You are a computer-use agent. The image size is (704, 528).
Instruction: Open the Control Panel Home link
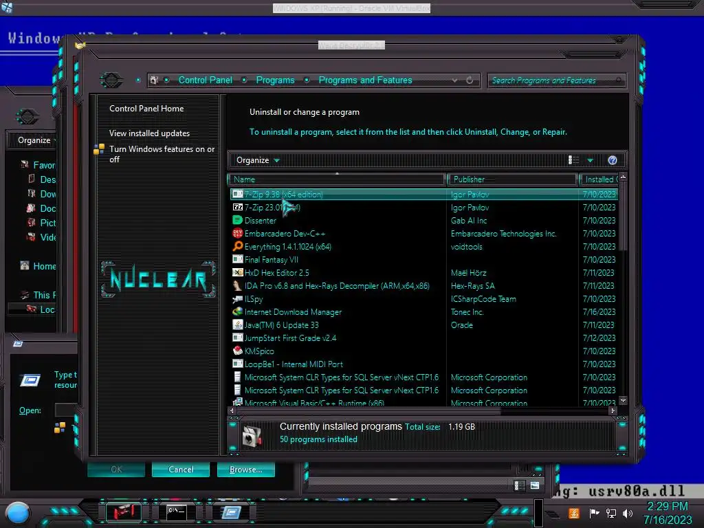click(x=146, y=108)
